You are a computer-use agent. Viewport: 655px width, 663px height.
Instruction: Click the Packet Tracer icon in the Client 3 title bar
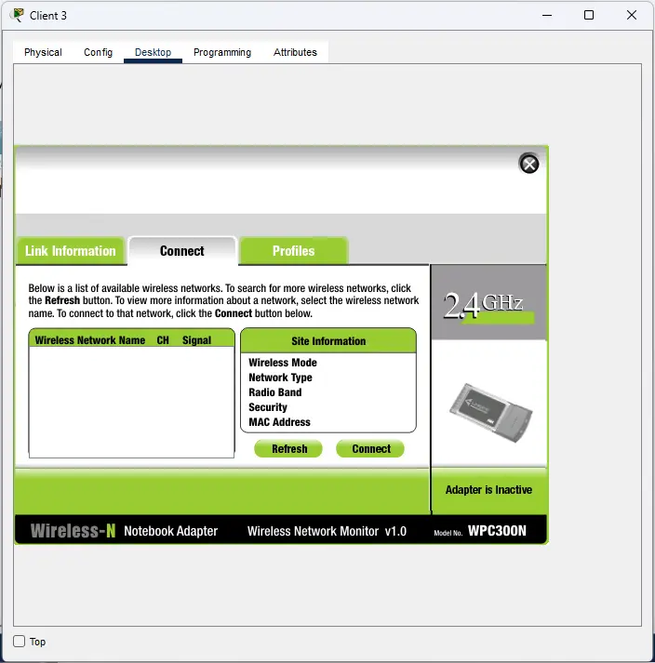point(17,15)
